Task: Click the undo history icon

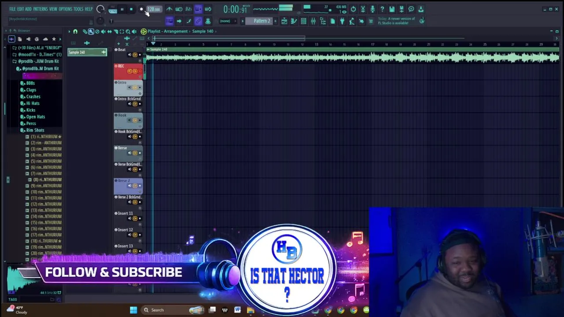Action: [x=353, y=9]
